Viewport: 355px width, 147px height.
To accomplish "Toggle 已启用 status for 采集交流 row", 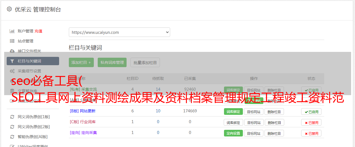I will tap(311, 90).
